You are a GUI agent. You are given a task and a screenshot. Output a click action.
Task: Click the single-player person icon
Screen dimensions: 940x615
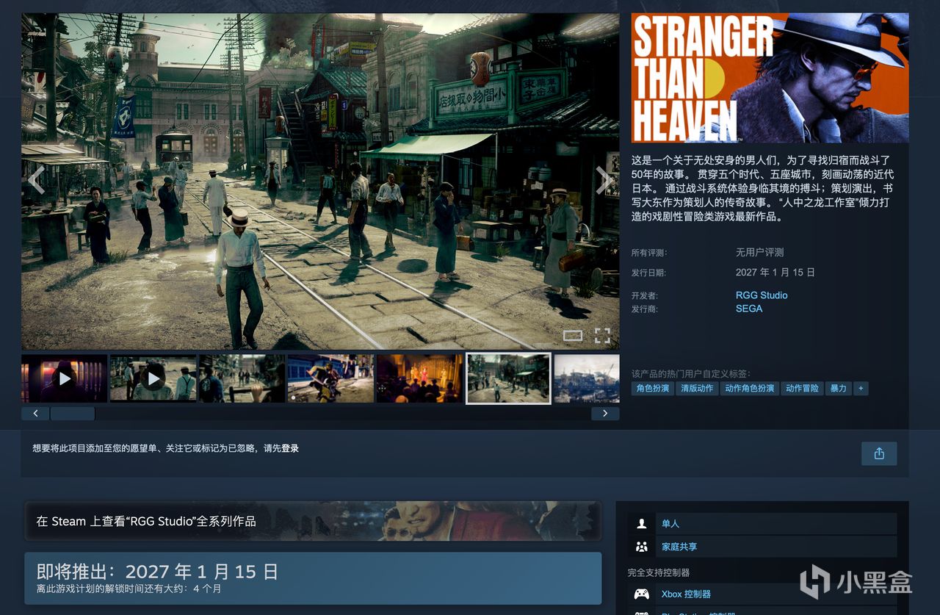[642, 524]
